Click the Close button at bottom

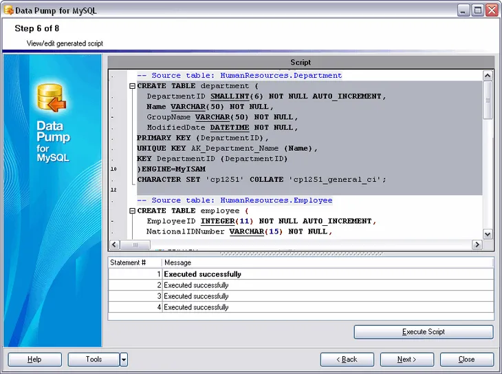click(467, 360)
